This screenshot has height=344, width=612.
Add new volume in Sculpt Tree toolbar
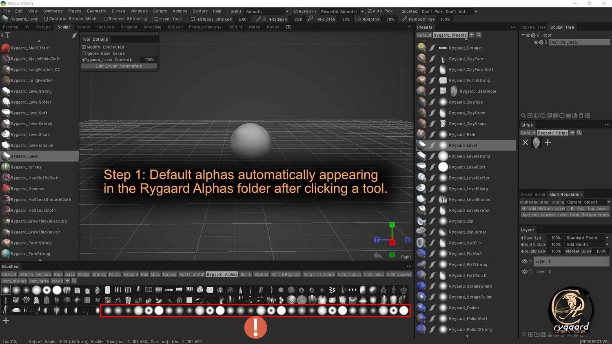530,115
